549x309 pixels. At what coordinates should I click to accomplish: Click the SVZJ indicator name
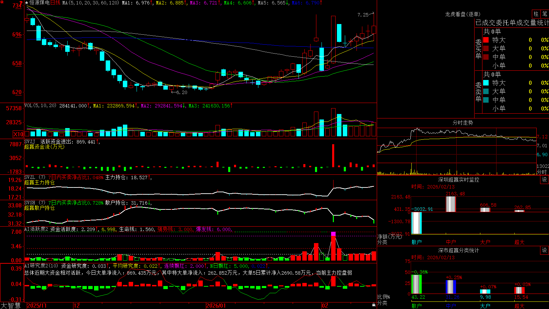pos(30,141)
